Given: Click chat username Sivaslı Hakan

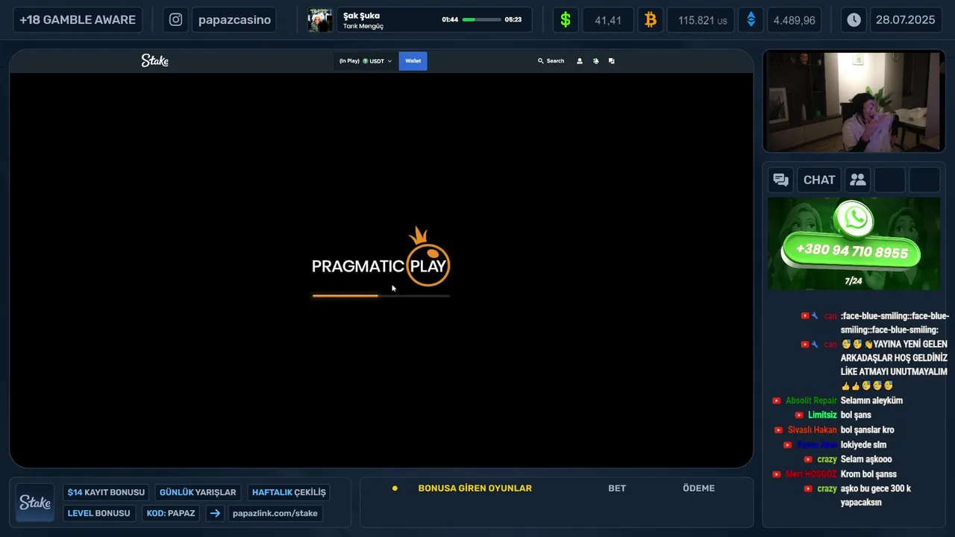Looking at the screenshot, I should point(812,430).
